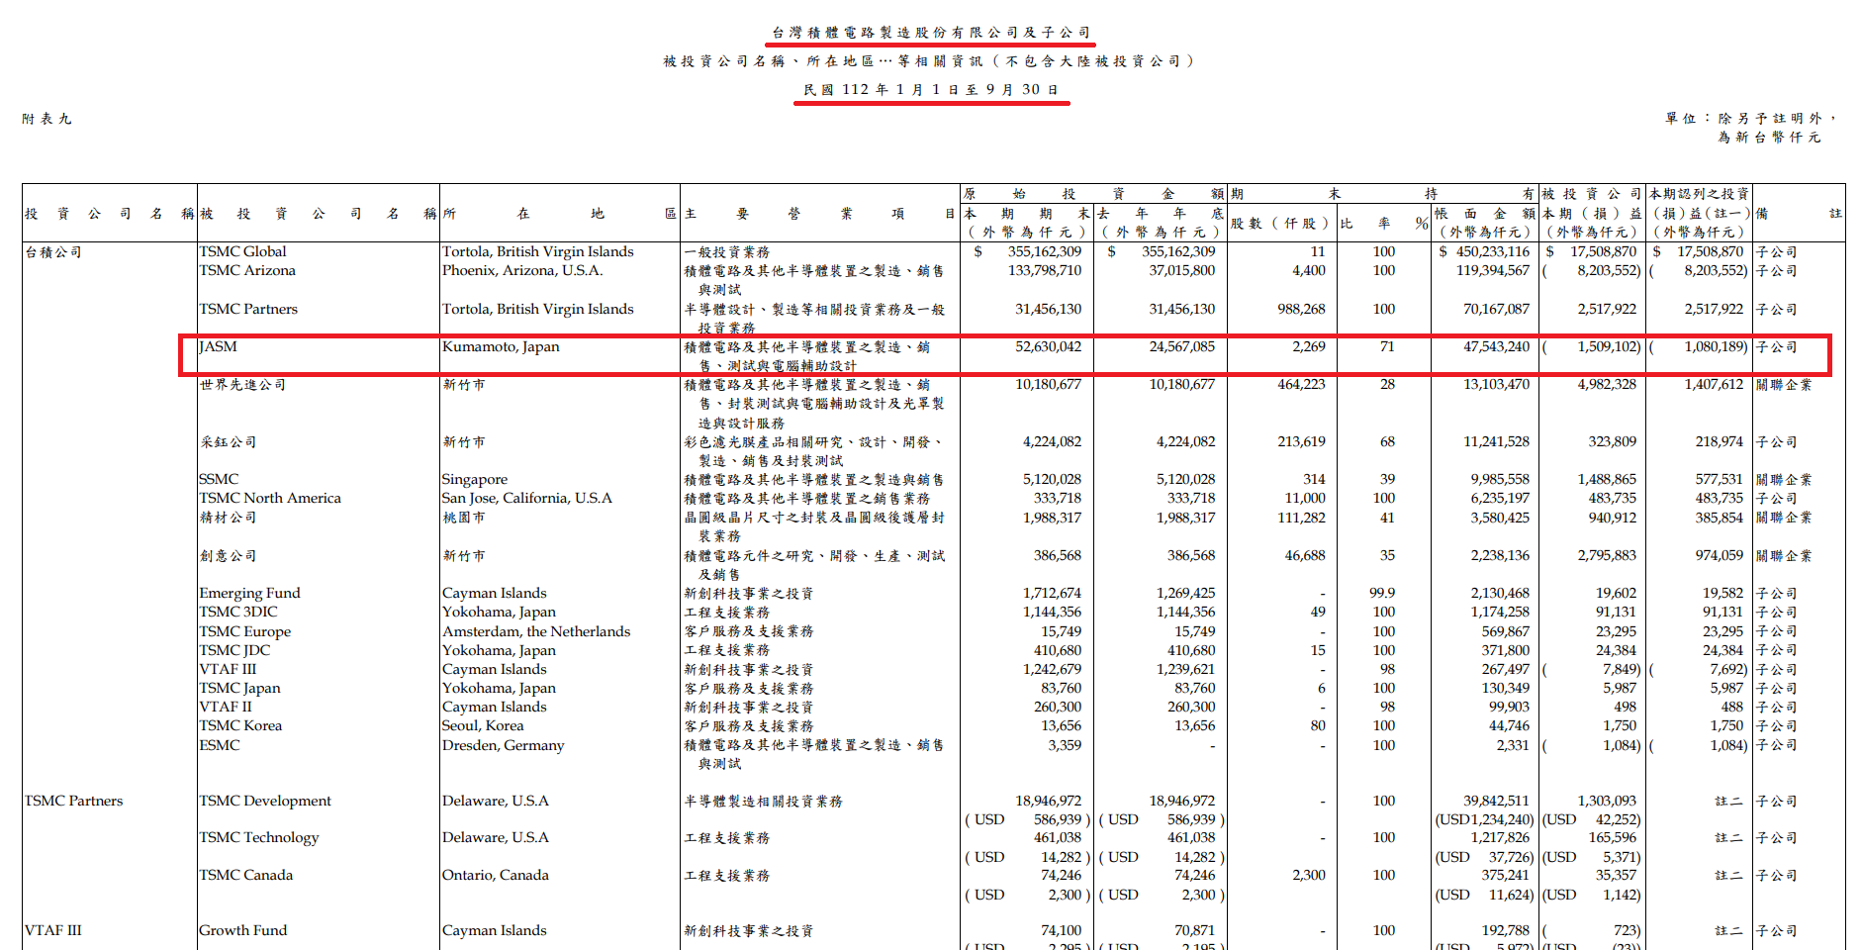Select the Seoul, Korea location cell
Screen dimensions: 1862x950
483,725
